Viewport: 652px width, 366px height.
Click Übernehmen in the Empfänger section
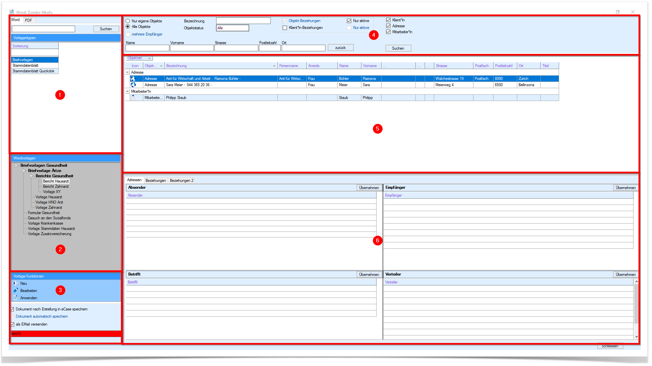(626, 188)
